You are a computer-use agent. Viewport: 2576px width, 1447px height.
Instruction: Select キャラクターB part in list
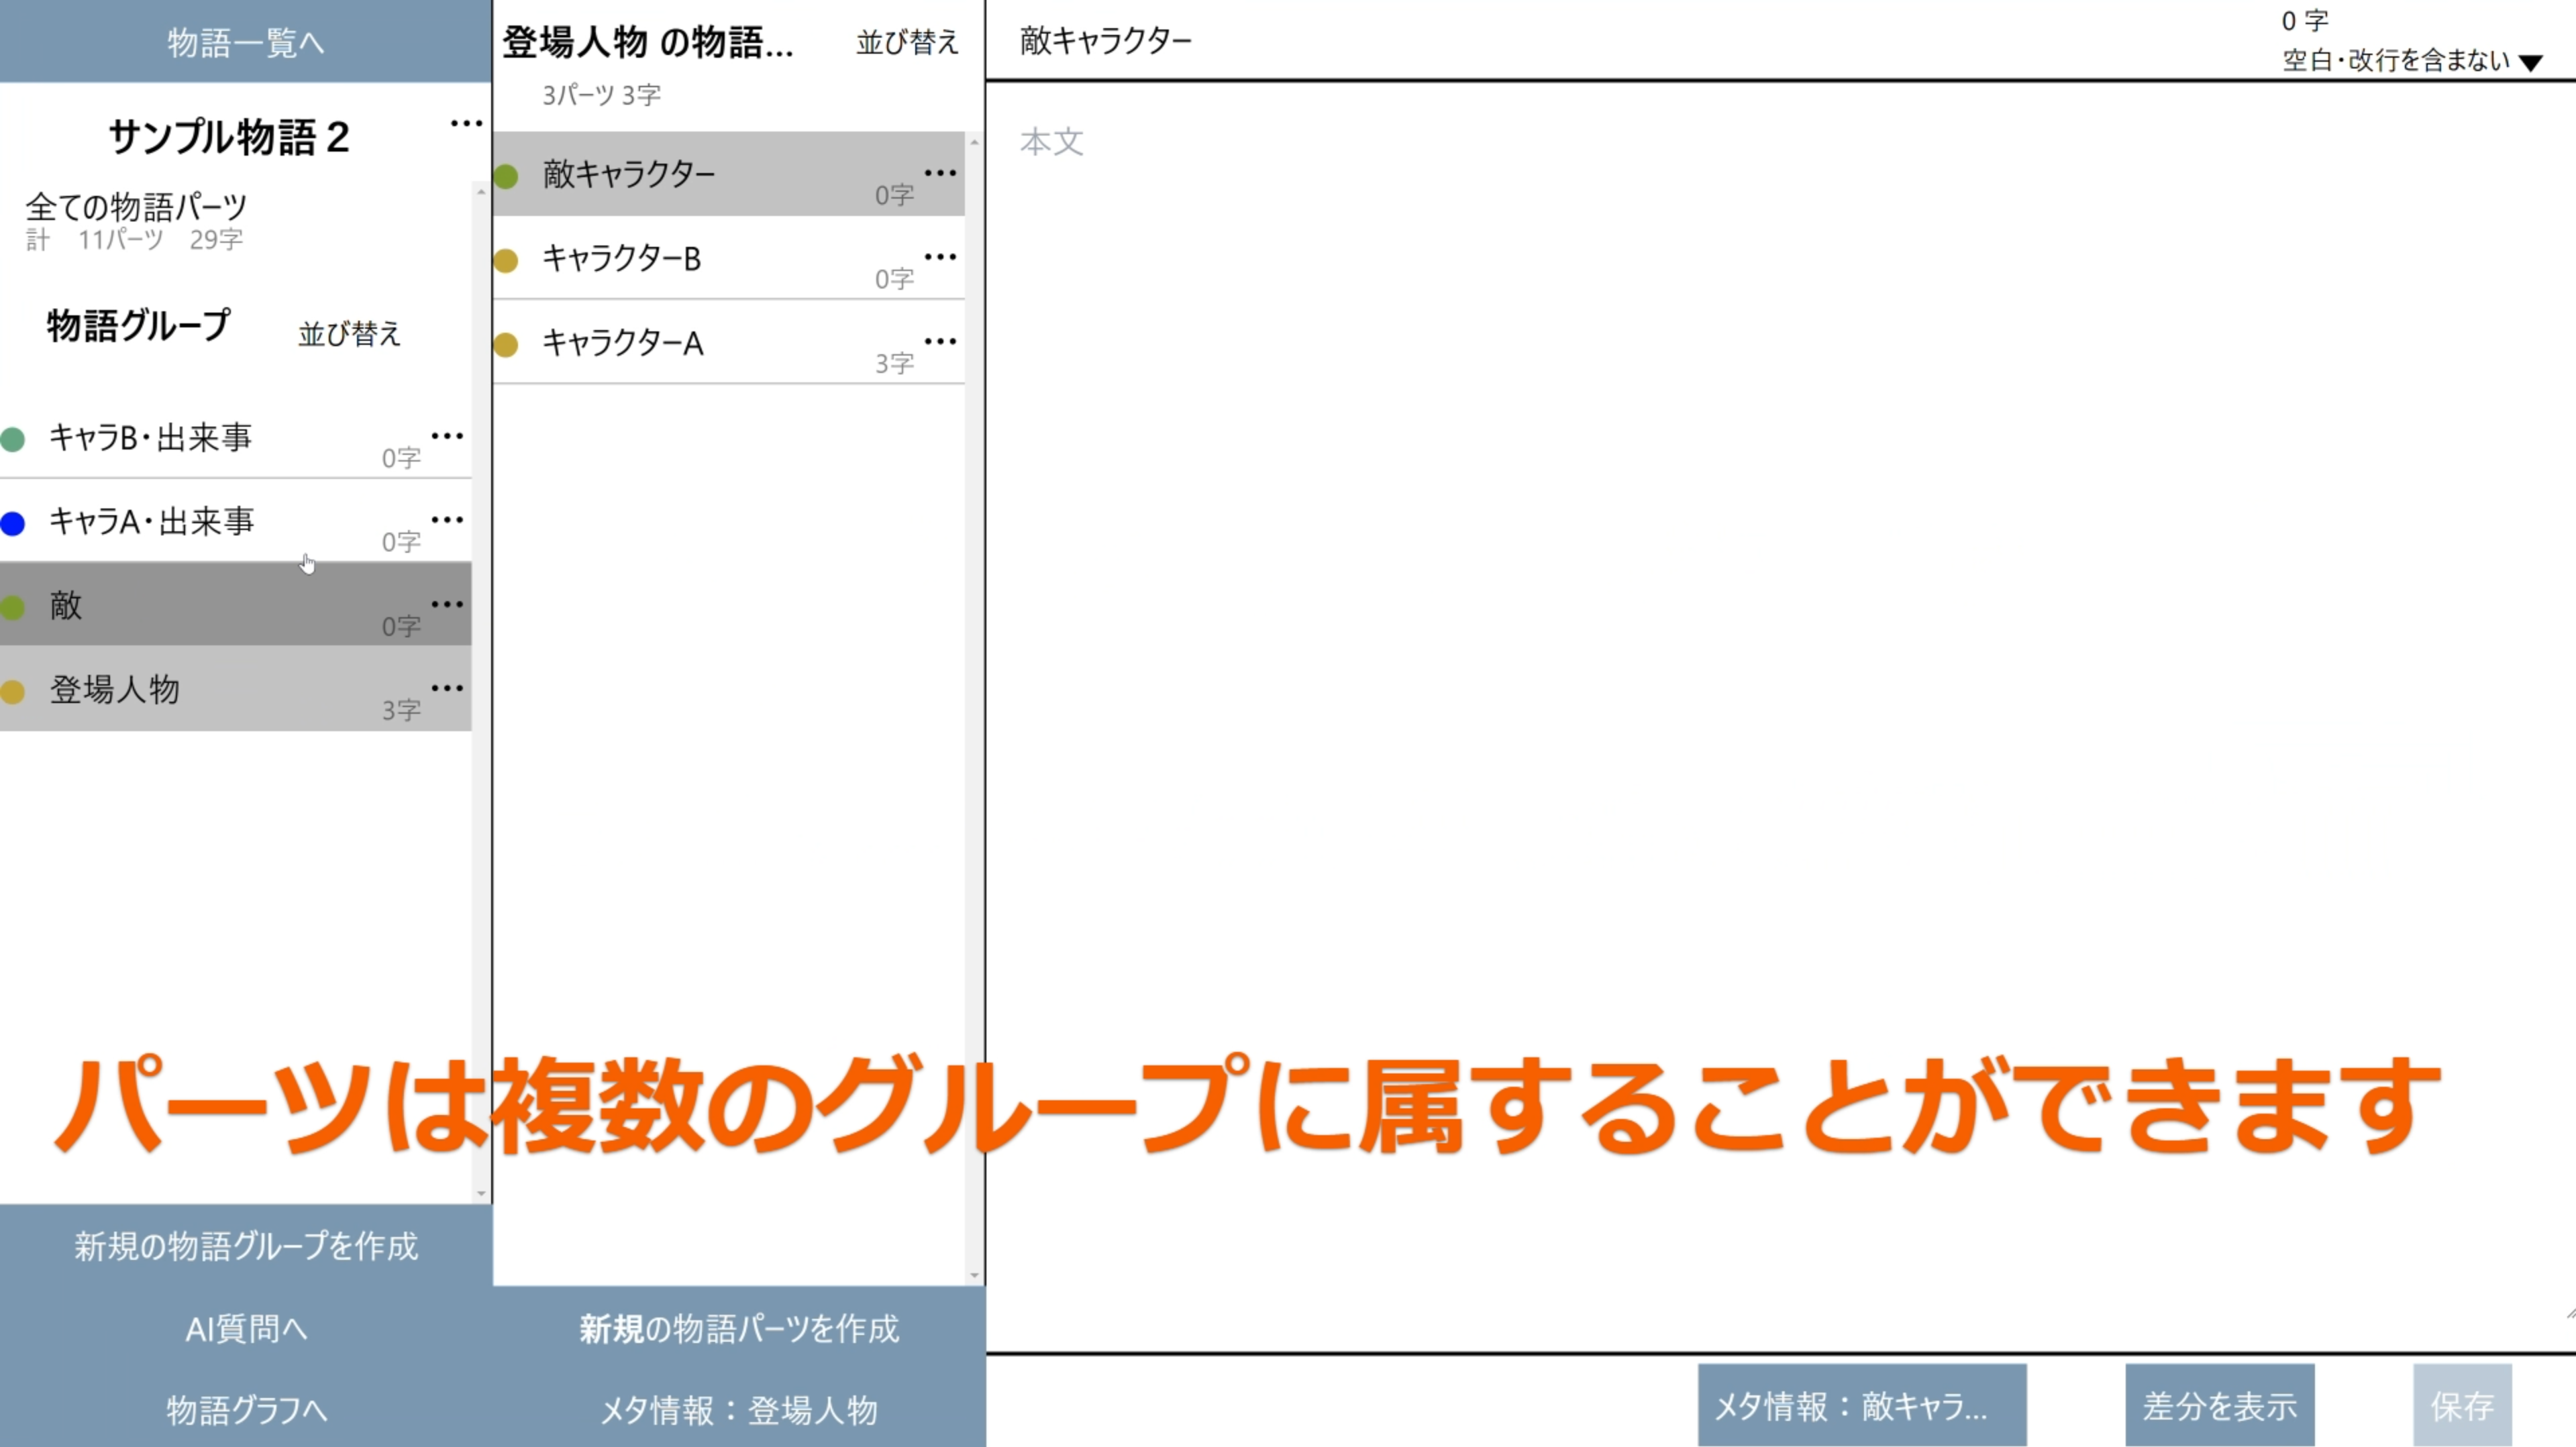pyautogui.click(x=728, y=258)
